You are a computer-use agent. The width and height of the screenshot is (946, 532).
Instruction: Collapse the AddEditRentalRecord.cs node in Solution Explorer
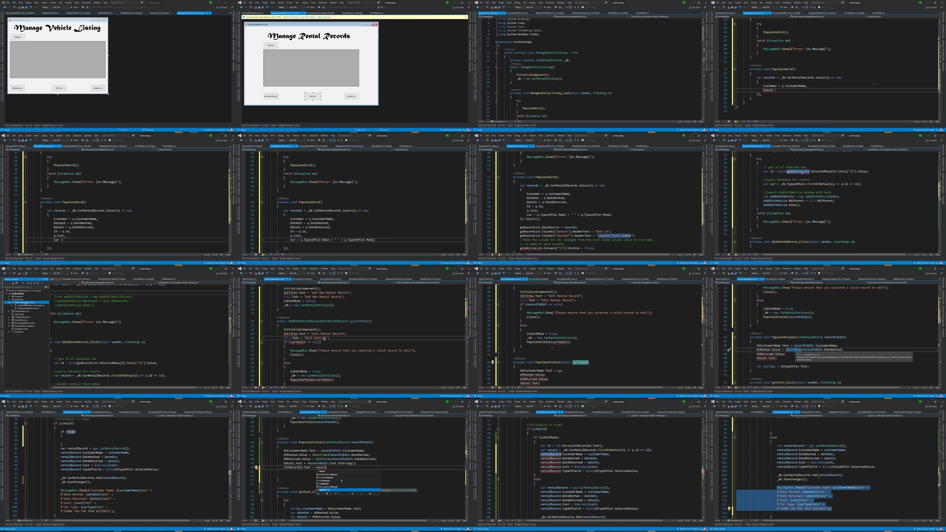[9, 303]
